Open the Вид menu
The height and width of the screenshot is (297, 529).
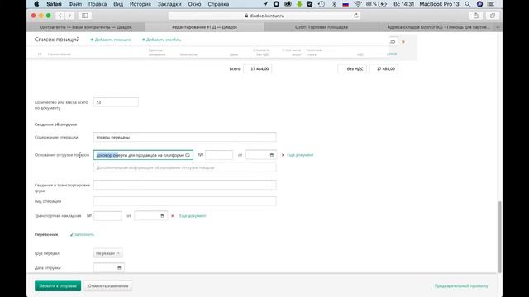click(118, 4)
